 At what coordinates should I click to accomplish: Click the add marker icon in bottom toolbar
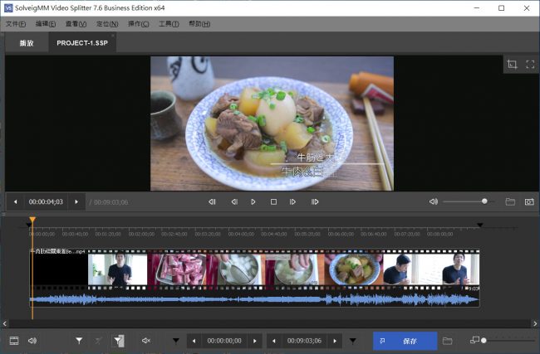79,340
